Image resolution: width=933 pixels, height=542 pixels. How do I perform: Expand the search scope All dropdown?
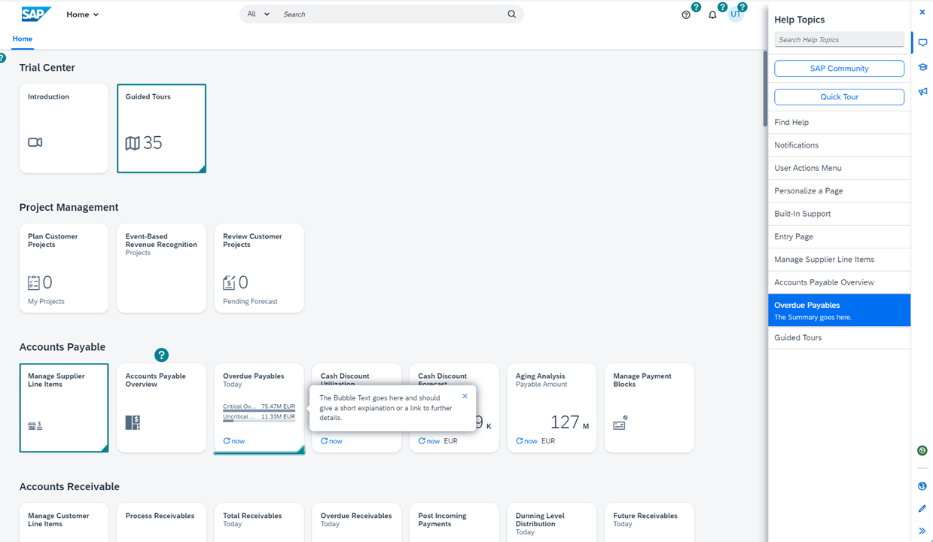pos(258,14)
